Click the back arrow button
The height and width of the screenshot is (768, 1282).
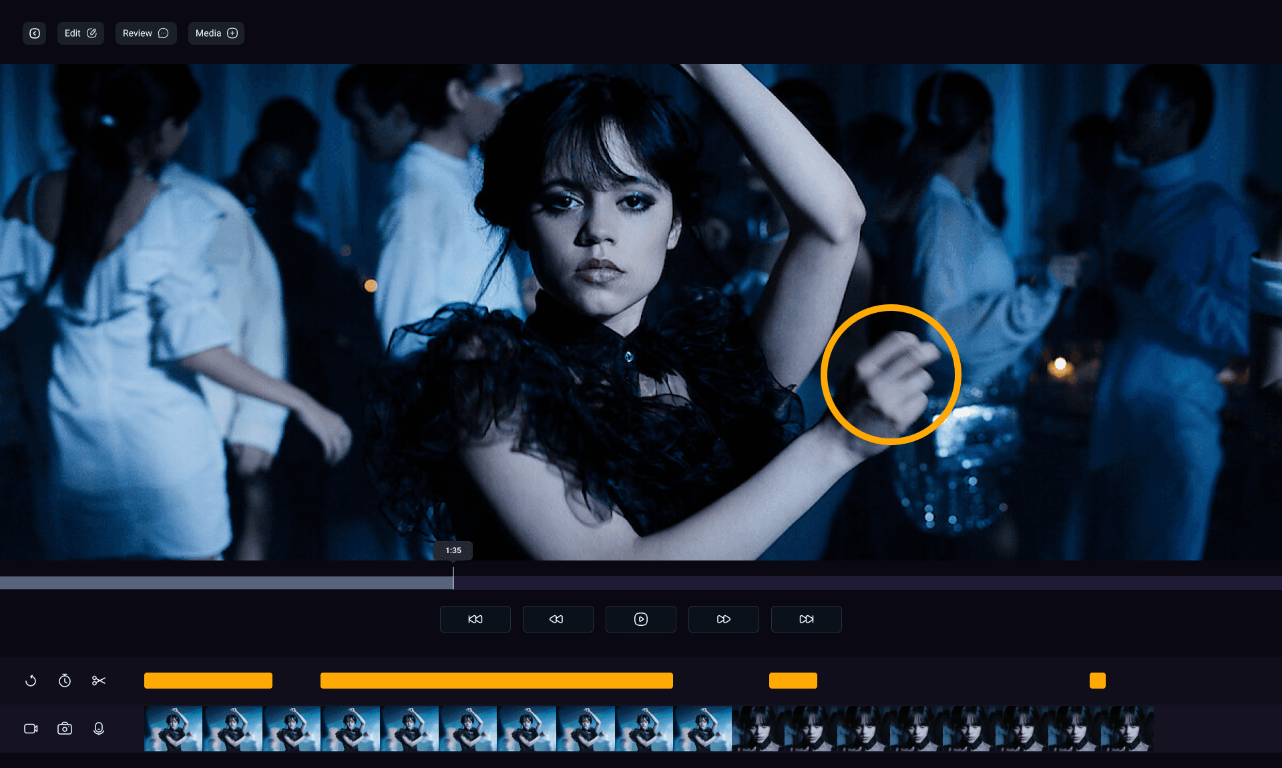point(35,33)
